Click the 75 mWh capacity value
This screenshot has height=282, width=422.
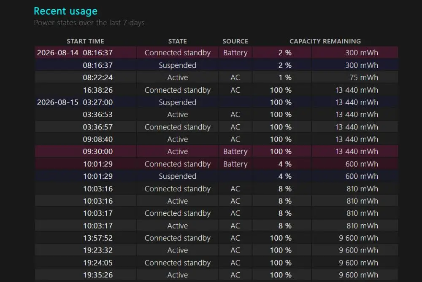click(x=364, y=78)
